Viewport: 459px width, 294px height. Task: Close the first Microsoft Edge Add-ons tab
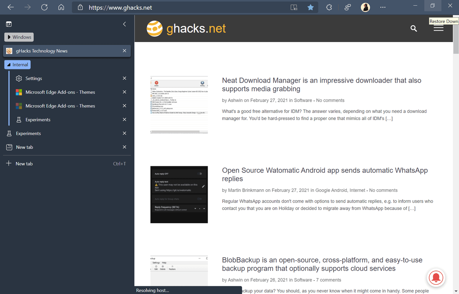124,92
